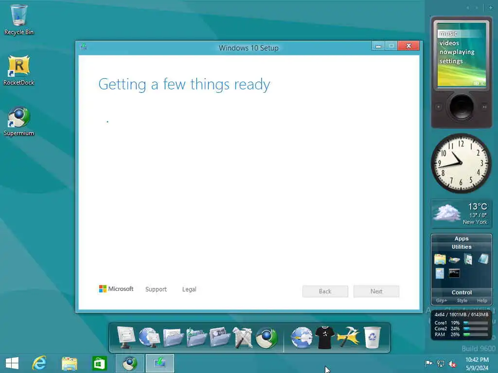Select music on the media player gadget
The width and height of the screenshot is (498, 373).
tap(448, 34)
